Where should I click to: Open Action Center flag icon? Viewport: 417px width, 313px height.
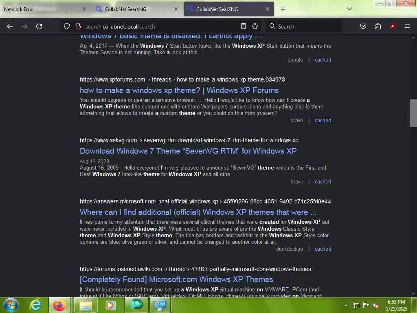click(366, 305)
